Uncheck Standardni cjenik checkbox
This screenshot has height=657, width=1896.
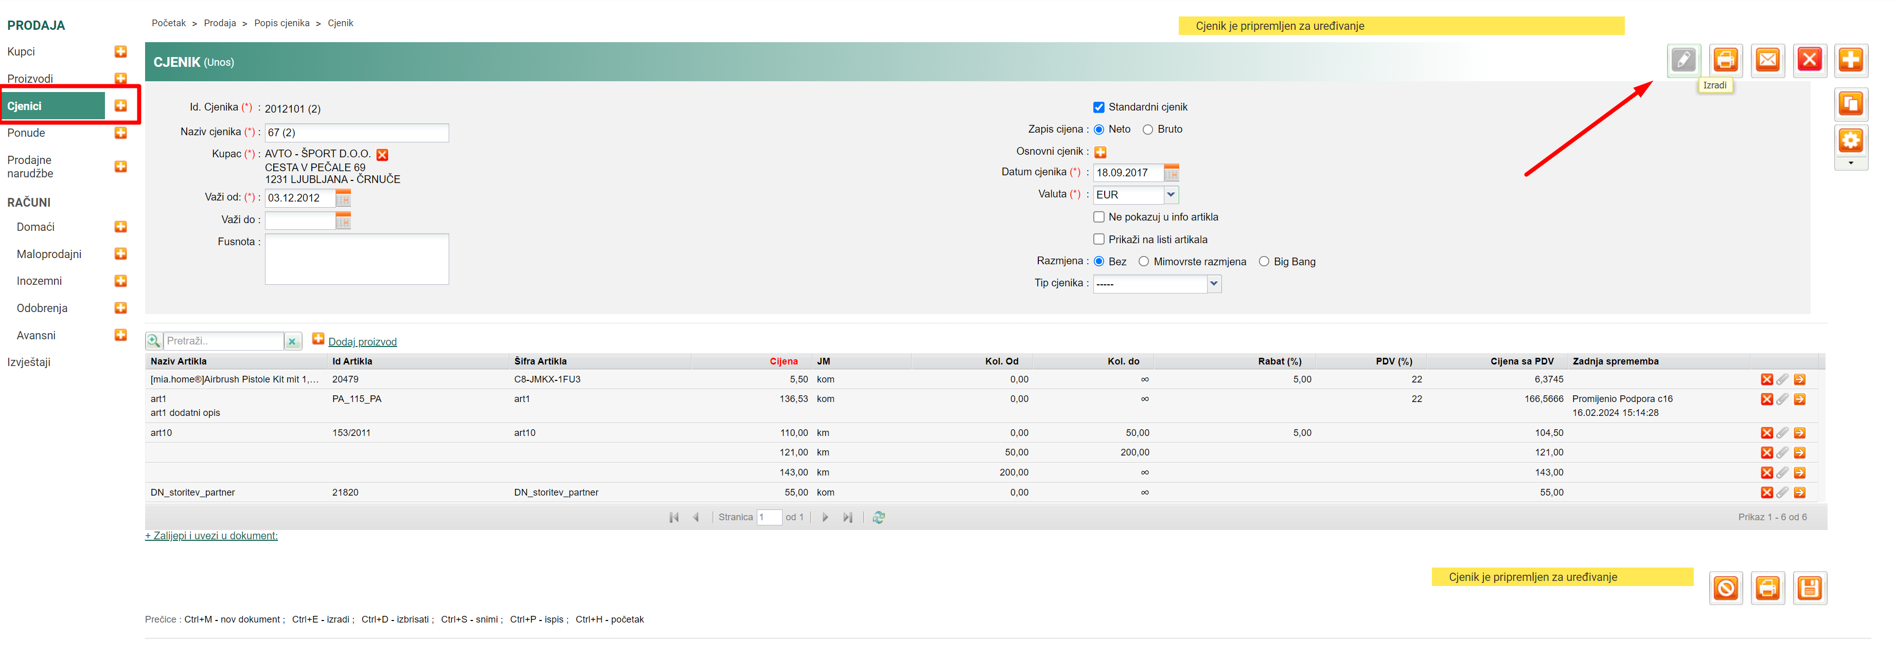coord(1098,107)
